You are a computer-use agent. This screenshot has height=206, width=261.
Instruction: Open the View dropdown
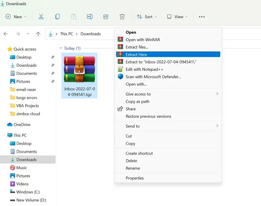(177, 17)
